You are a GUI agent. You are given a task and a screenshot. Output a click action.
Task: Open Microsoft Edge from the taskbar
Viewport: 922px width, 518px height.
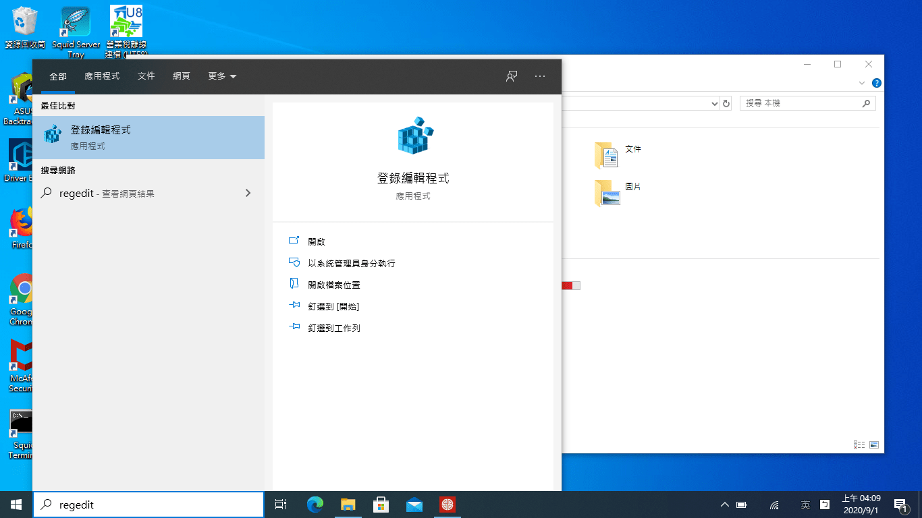tap(315, 504)
